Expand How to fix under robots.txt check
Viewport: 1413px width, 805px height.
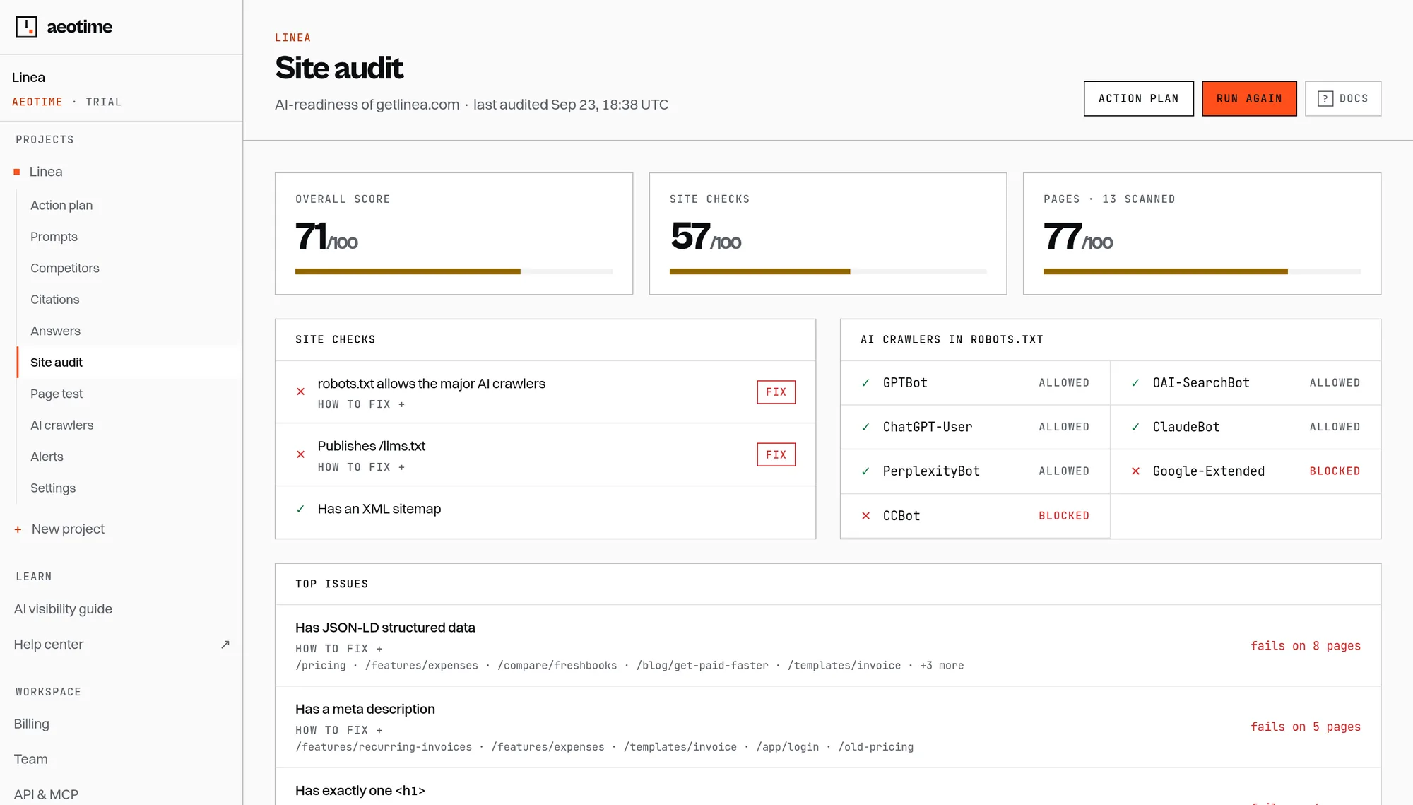point(361,404)
